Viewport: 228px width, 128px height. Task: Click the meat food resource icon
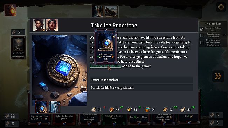[x=130, y=109]
